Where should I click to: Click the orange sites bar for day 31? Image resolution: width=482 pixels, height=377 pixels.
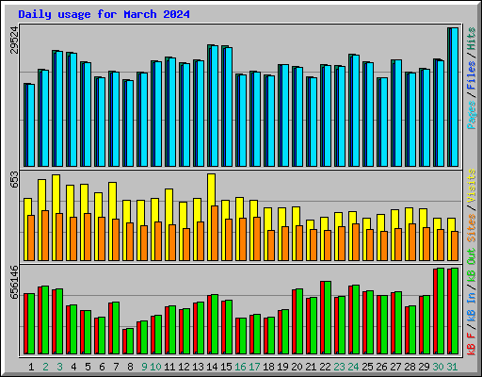pyautogui.click(x=455, y=246)
